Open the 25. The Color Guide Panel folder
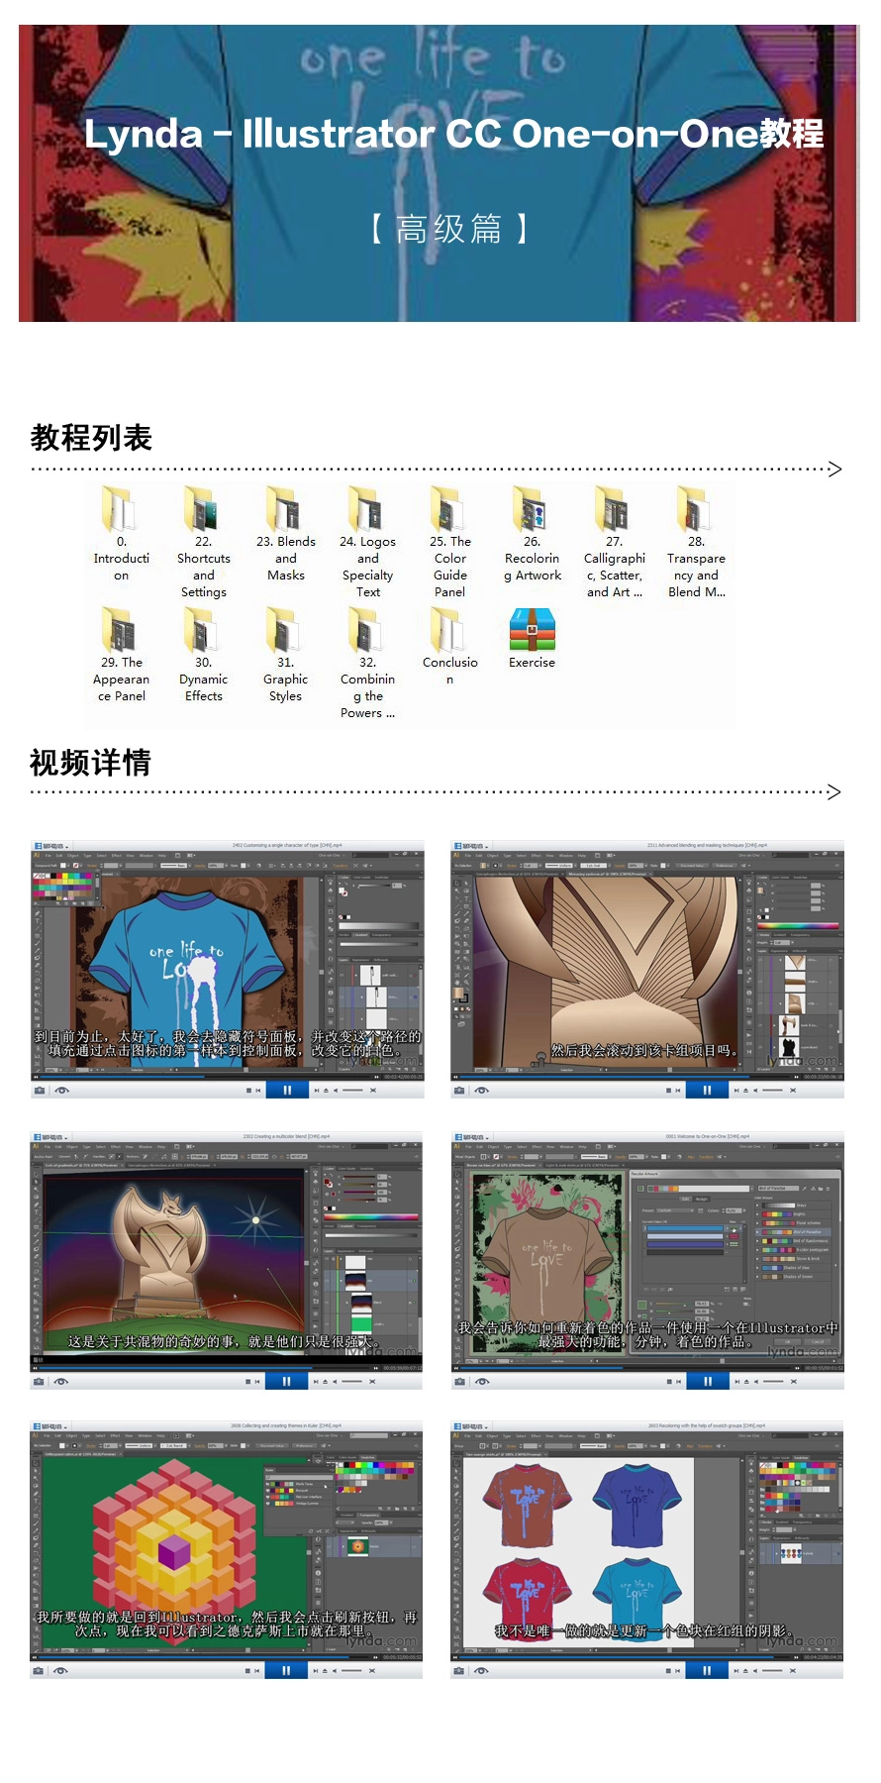Viewport: 881px width, 1783px height. 449,541
